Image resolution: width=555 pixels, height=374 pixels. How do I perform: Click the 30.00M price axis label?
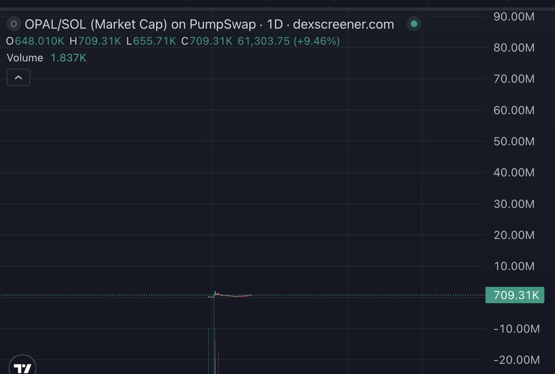(x=514, y=204)
